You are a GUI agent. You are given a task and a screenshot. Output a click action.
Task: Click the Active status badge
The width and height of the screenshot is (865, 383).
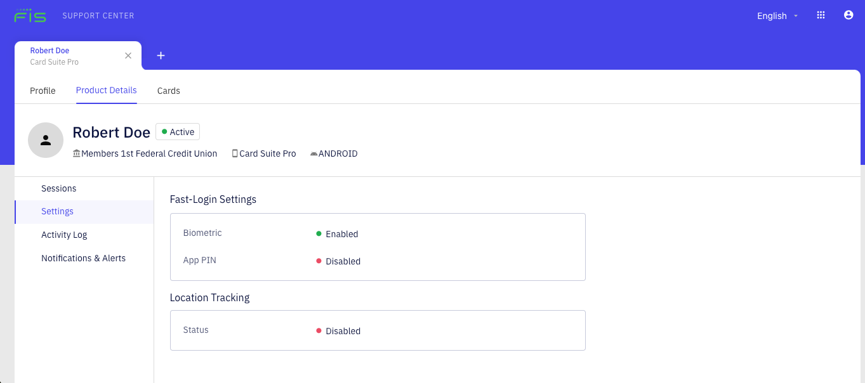coord(178,131)
